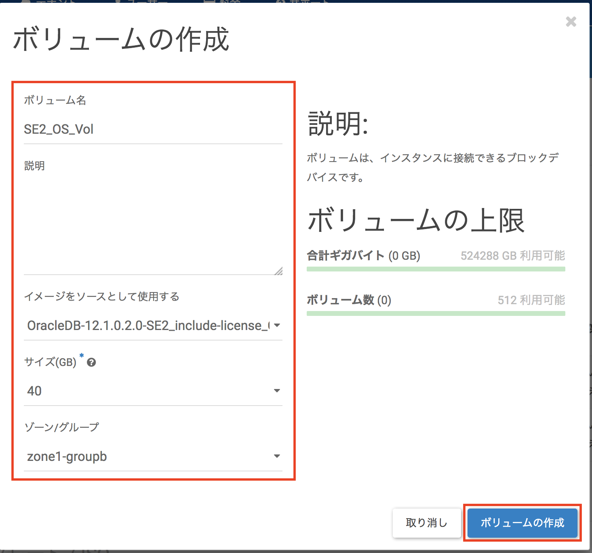Click the ボリュームの上限 heading
This screenshot has width=592, height=553.
tap(416, 221)
